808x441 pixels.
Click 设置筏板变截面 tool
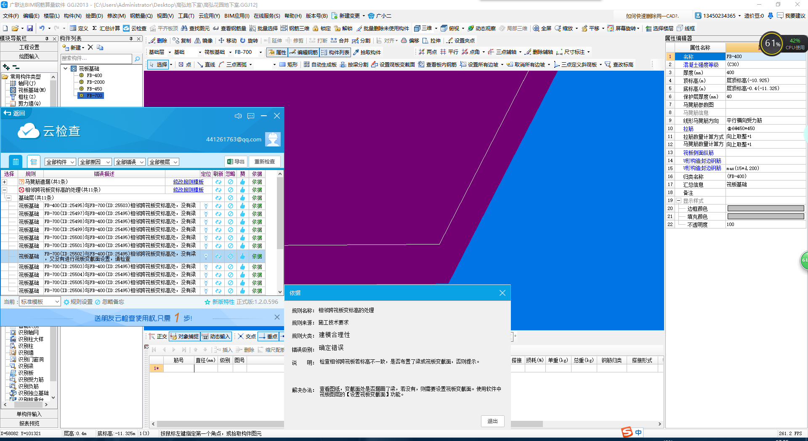[x=393, y=64]
